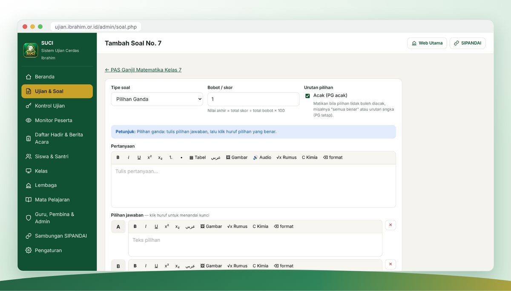Open Monitor Peserta page
Image resolution: width=511 pixels, height=291 pixels.
(x=57, y=120)
